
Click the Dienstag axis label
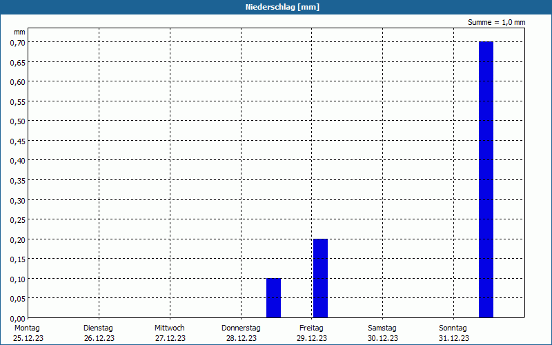[98, 328]
